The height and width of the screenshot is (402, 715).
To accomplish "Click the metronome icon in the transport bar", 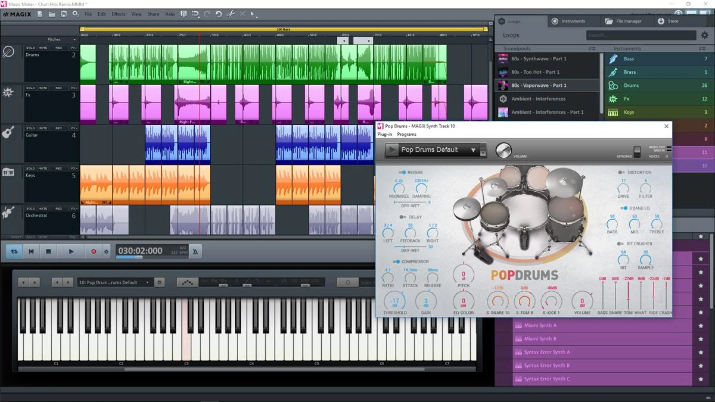I will [x=194, y=251].
